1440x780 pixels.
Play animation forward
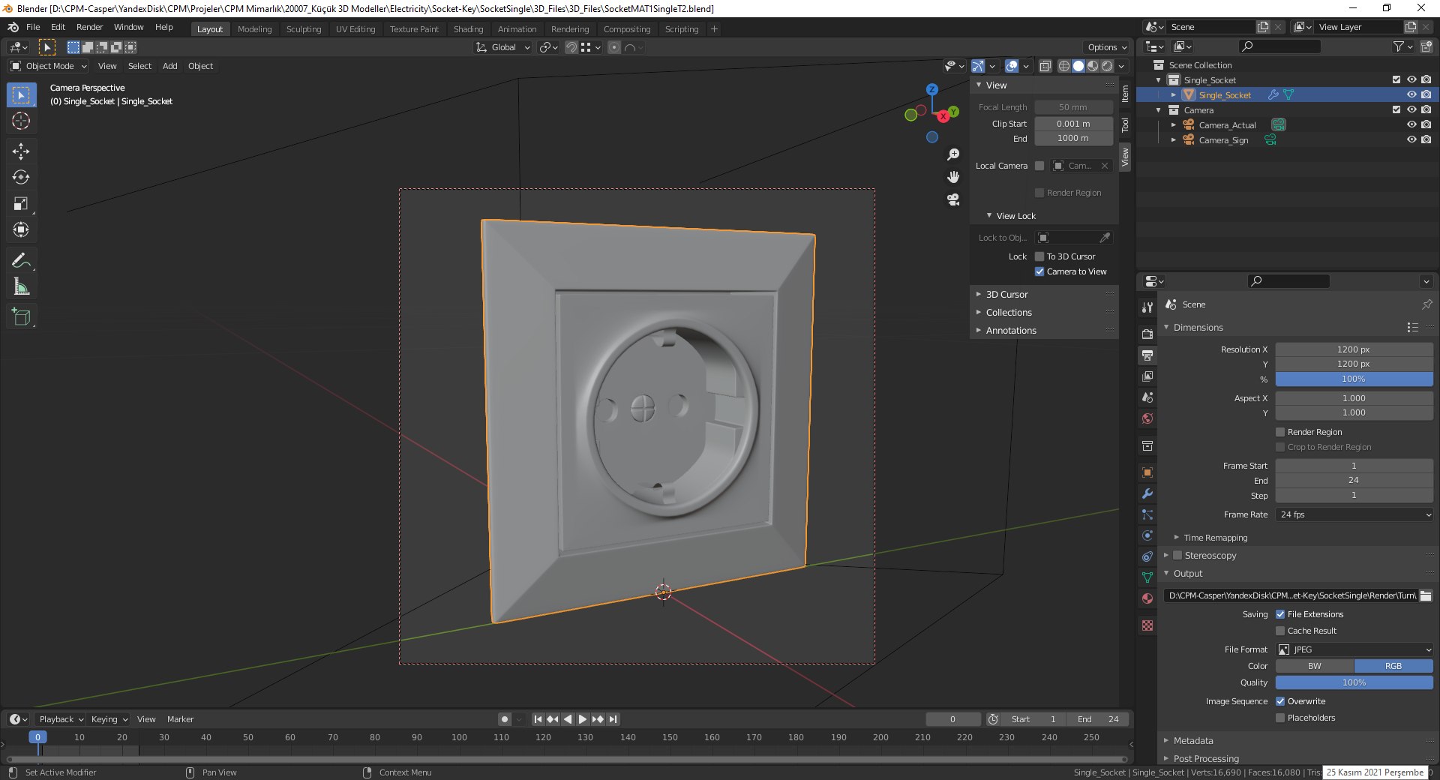[583, 719]
